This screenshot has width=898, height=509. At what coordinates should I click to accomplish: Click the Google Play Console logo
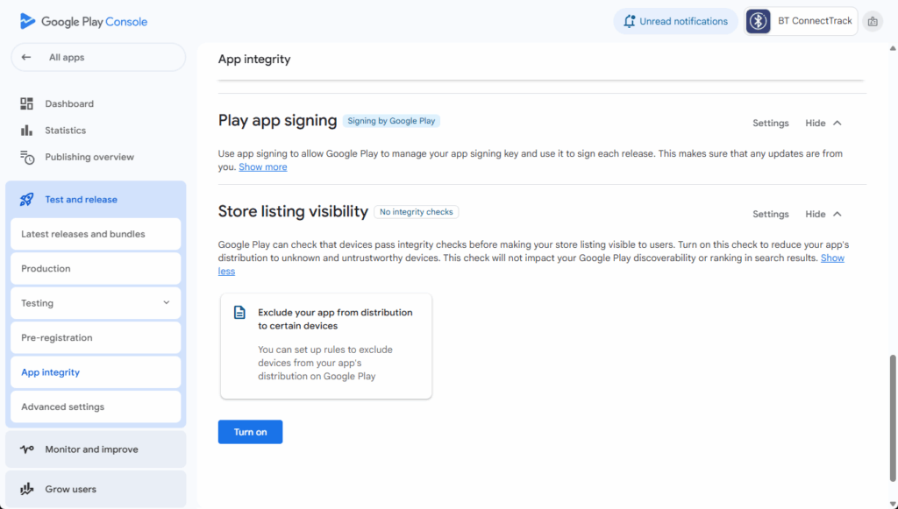(83, 21)
